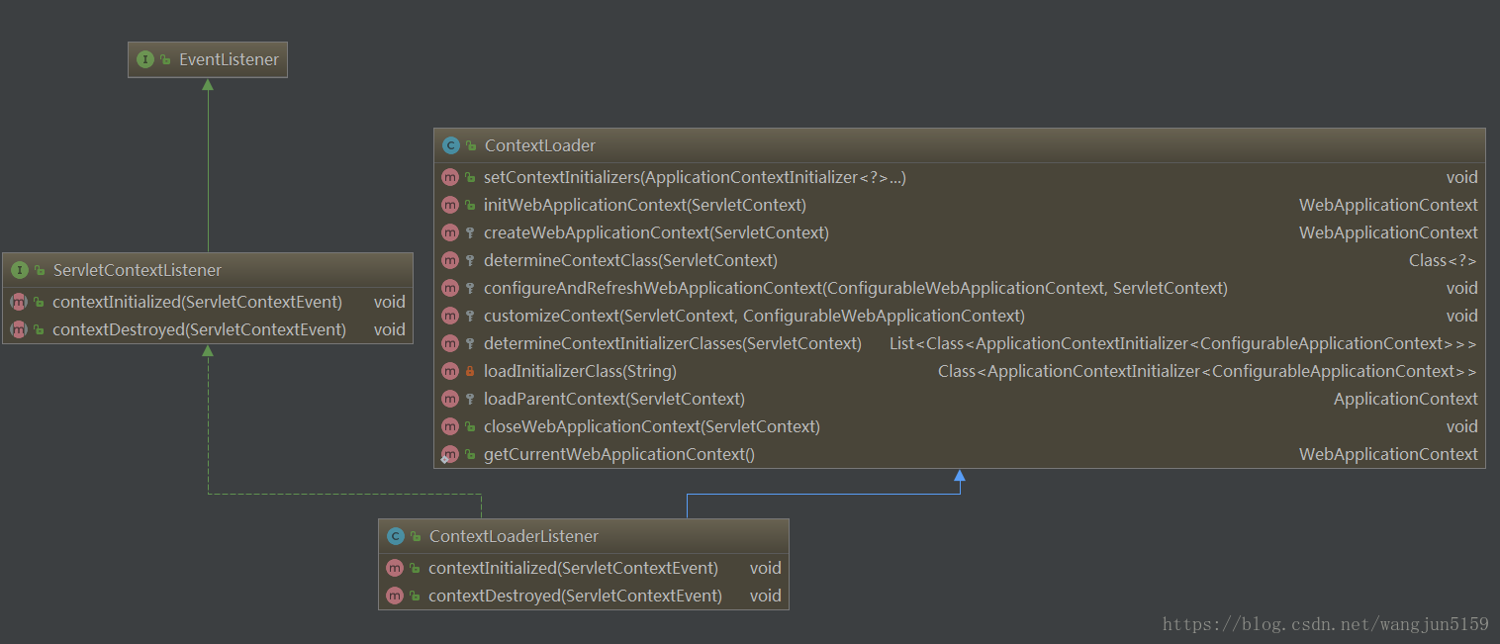
Task: Click public visibility icon beside EventListener name
Action: [165, 59]
